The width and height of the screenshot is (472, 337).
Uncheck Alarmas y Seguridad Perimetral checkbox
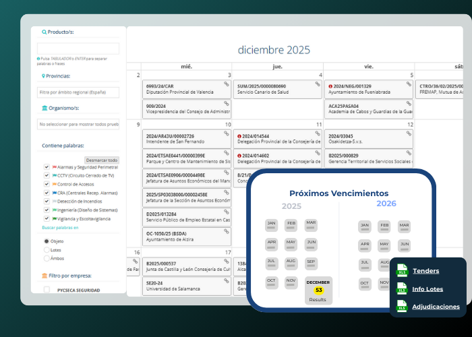point(47,166)
